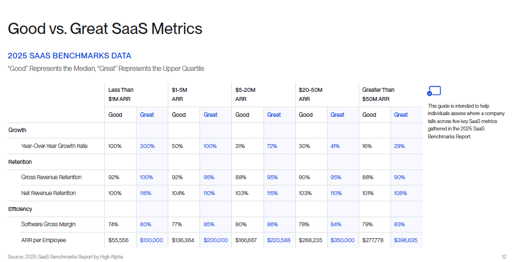Select the "Net Revenue Retention" row label
Screen dimensions: 514x262
point(48,193)
